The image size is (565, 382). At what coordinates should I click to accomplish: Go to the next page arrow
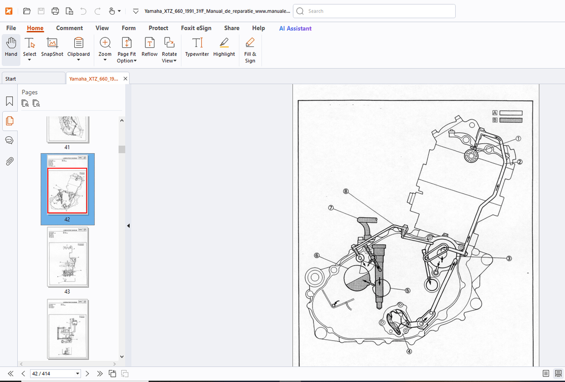87,374
